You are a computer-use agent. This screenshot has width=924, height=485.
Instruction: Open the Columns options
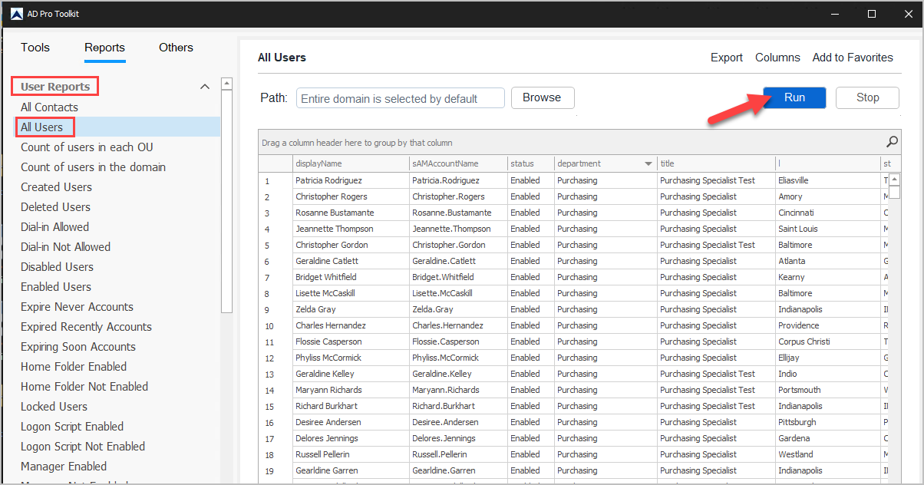tap(777, 57)
